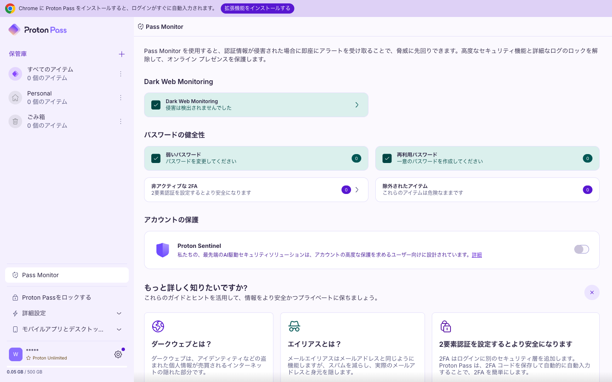Click the 再利用パスワード count badge

tap(588, 158)
